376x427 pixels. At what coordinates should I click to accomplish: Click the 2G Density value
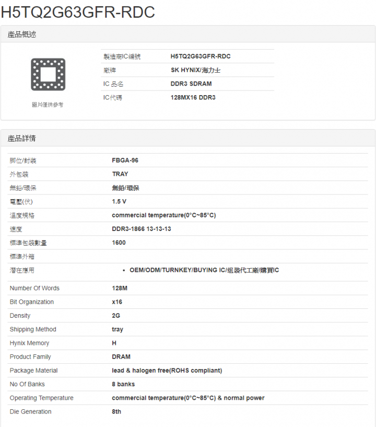pyautogui.click(x=116, y=316)
